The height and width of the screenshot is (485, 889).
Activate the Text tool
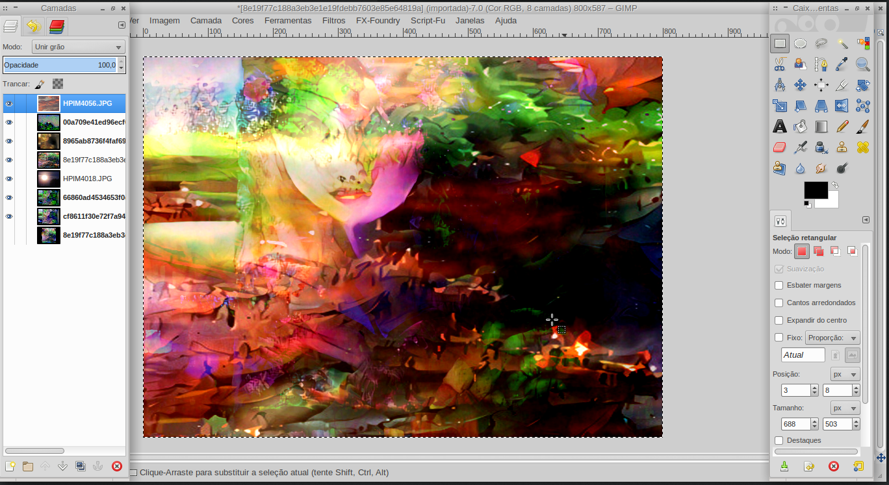[x=780, y=127]
